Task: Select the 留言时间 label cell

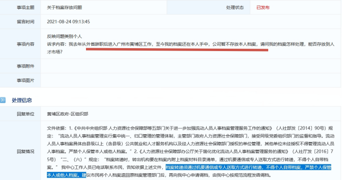Action: tap(21, 22)
